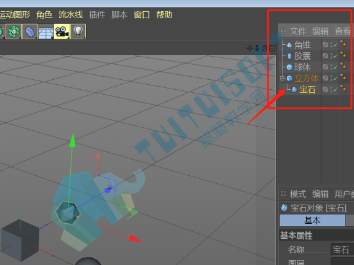This screenshot has width=354, height=265.
Task: Select the 立方体 object row
Action: point(307,79)
